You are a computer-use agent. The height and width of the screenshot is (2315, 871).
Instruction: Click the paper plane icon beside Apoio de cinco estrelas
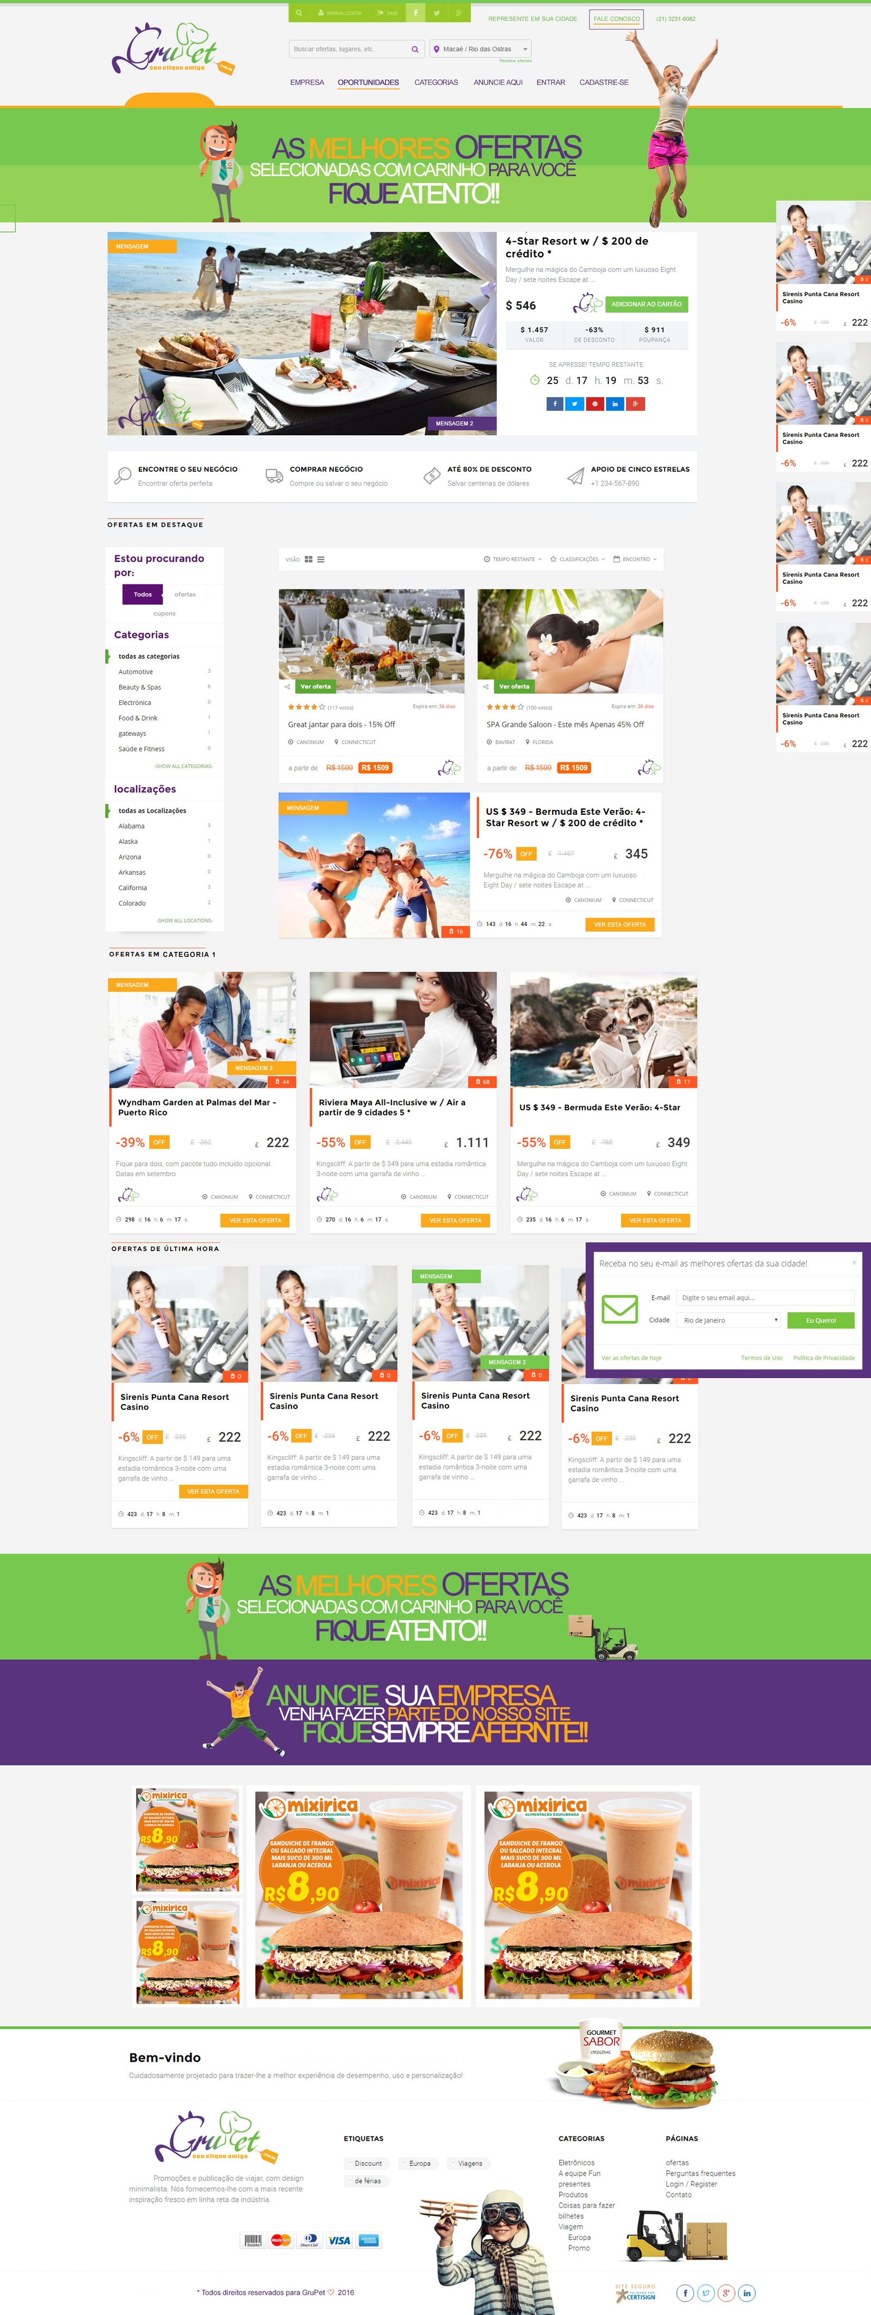point(575,476)
